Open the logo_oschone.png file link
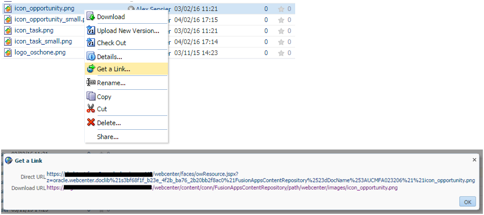 click(40, 53)
